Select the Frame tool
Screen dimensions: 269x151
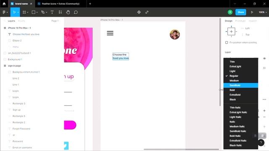pyautogui.click(x=24, y=12)
